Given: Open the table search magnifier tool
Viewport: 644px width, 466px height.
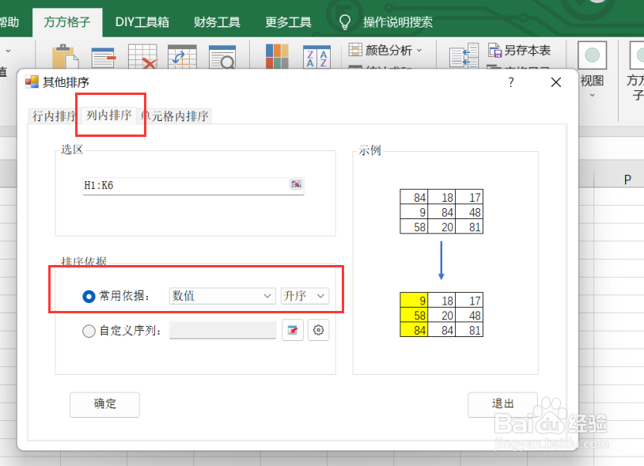Looking at the screenshot, I should coord(222,55).
